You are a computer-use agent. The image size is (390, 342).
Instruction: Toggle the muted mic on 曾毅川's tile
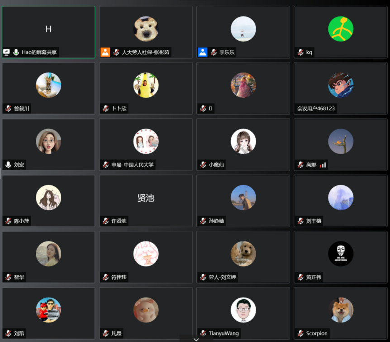tap(8, 109)
